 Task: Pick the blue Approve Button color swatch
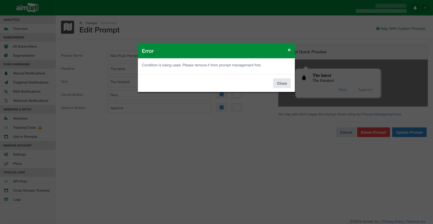pyautogui.click(x=221, y=107)
